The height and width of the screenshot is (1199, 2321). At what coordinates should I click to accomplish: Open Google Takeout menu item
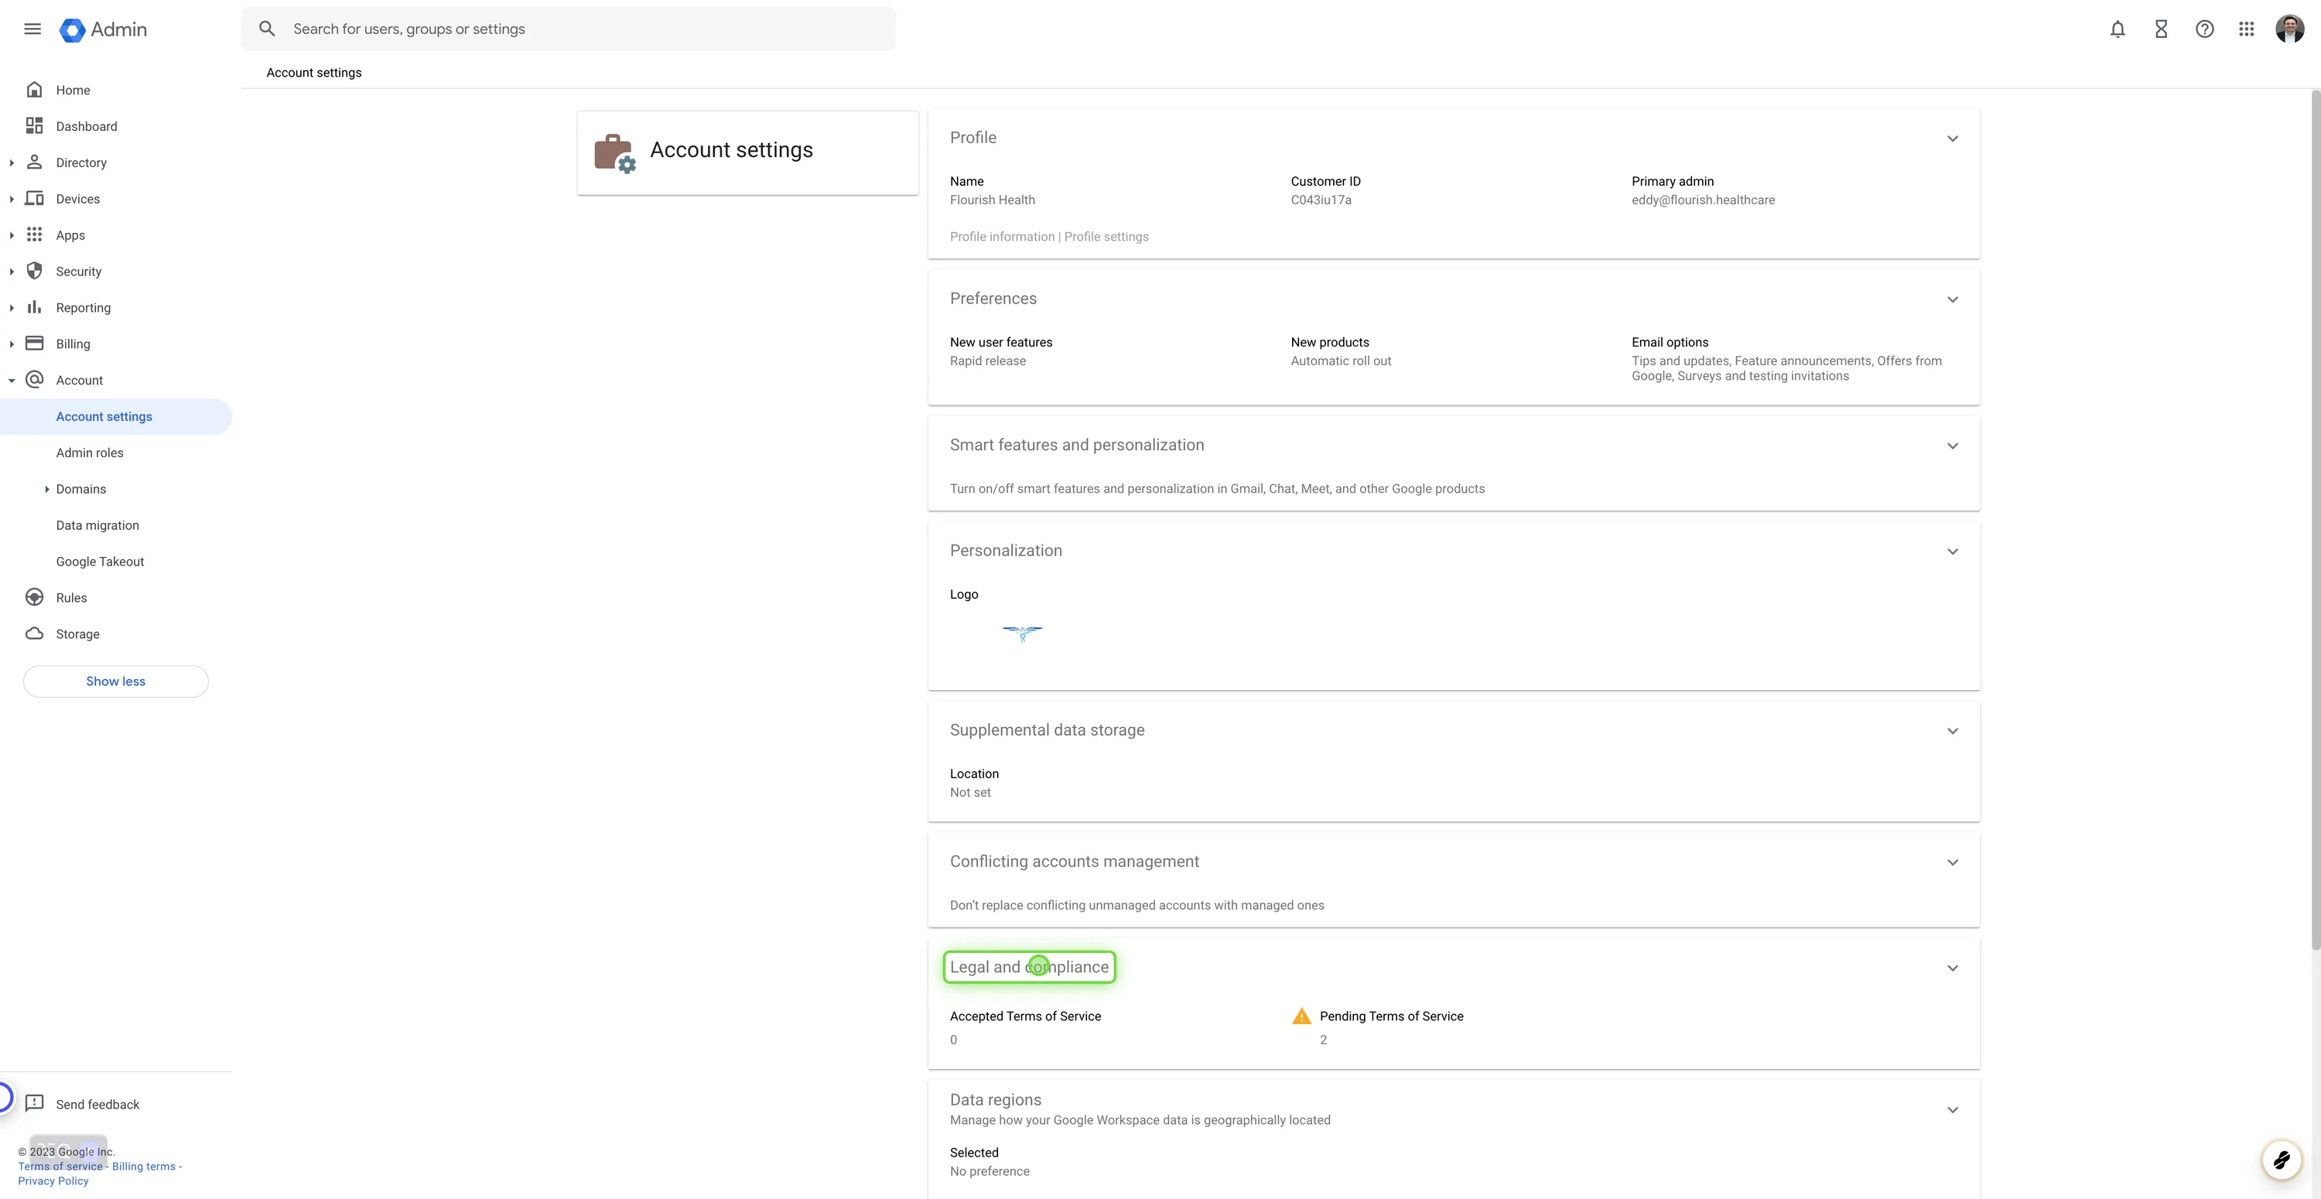(99, 562)
